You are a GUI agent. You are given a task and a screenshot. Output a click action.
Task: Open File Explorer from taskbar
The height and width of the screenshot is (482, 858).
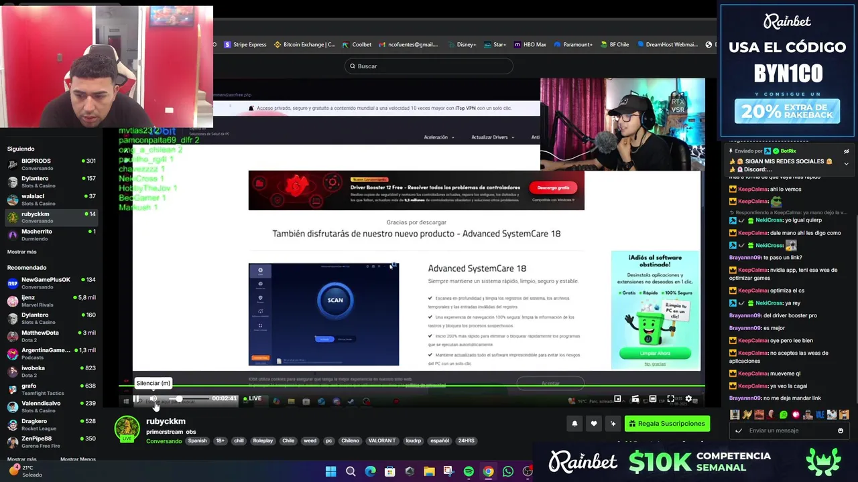[x=429, y=471]
